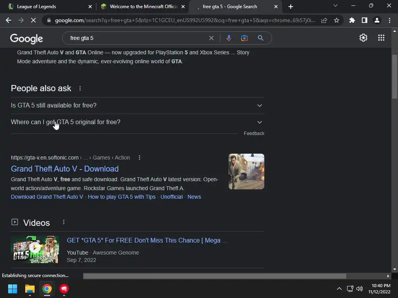The image size is (398, 298).
Task: Expand 'Where can I get GTA 5 original for free?'
Action: (x=137, y=122)
